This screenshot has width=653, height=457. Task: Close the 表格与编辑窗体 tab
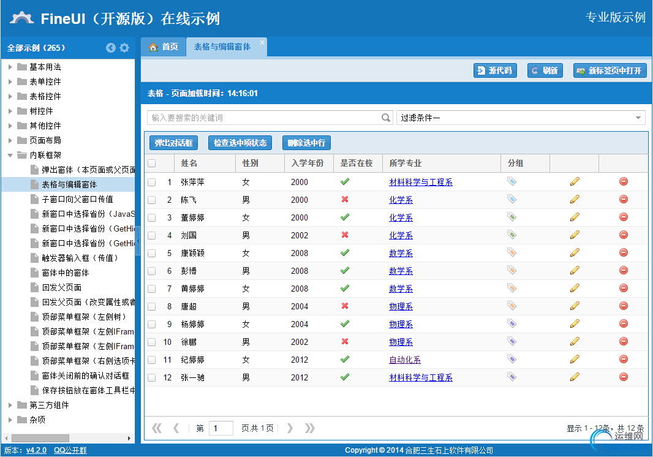tap(262, 42)
